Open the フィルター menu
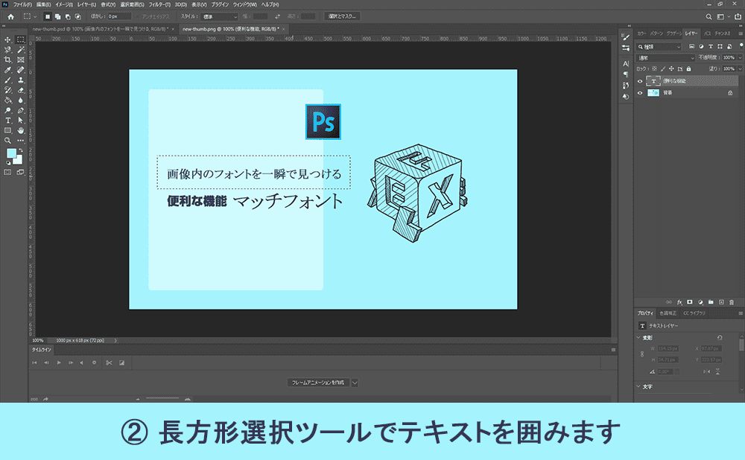 (x=160, y=5)
